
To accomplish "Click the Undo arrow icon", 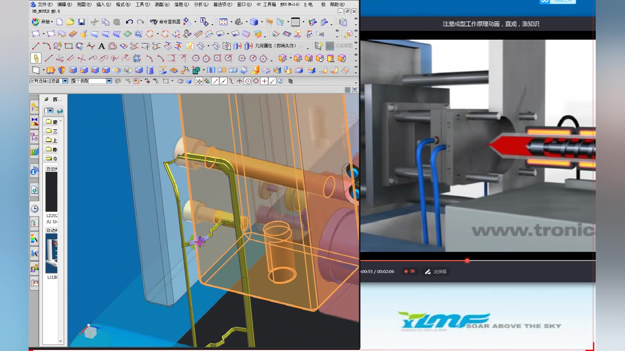I will pyautogui.click(x=129, y=22).
